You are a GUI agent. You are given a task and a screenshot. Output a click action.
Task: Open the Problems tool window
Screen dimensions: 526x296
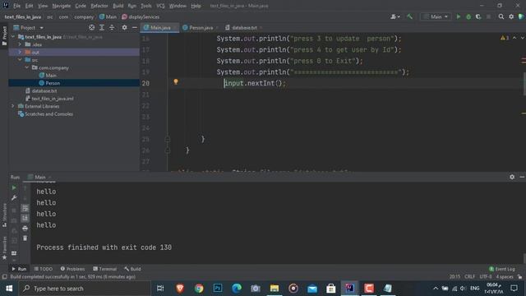pyautogui.click(x=72, y=269)
